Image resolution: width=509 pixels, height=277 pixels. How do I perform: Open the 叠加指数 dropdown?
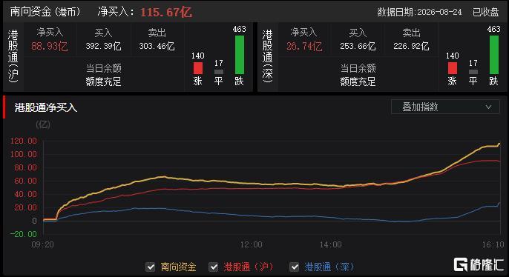pos(445,107)
